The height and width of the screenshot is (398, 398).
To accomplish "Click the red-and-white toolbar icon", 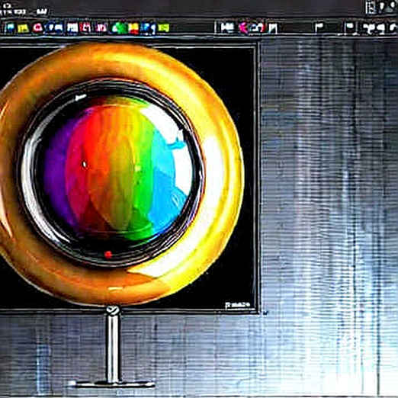I will tap(85, 27).
